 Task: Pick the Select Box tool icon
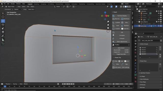[3, 13]
